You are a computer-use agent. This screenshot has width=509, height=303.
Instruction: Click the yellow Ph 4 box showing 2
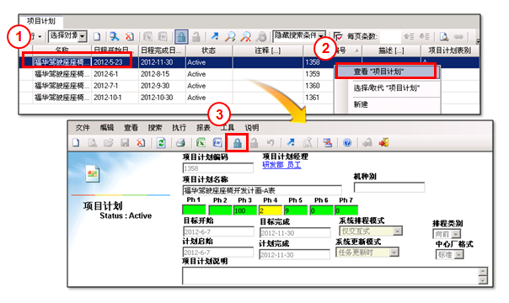[270, 210]
